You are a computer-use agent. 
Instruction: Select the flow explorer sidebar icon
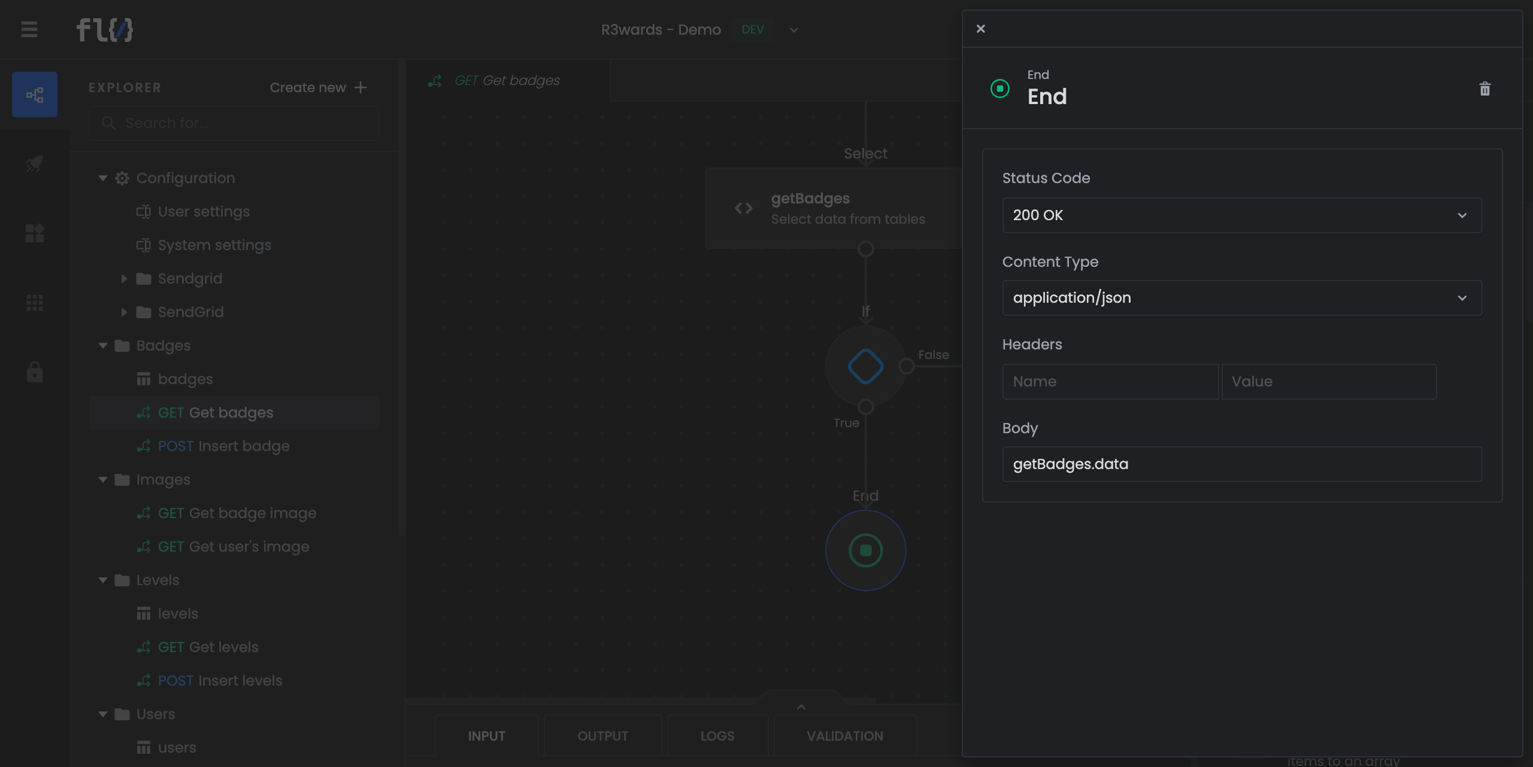(35, 95)
